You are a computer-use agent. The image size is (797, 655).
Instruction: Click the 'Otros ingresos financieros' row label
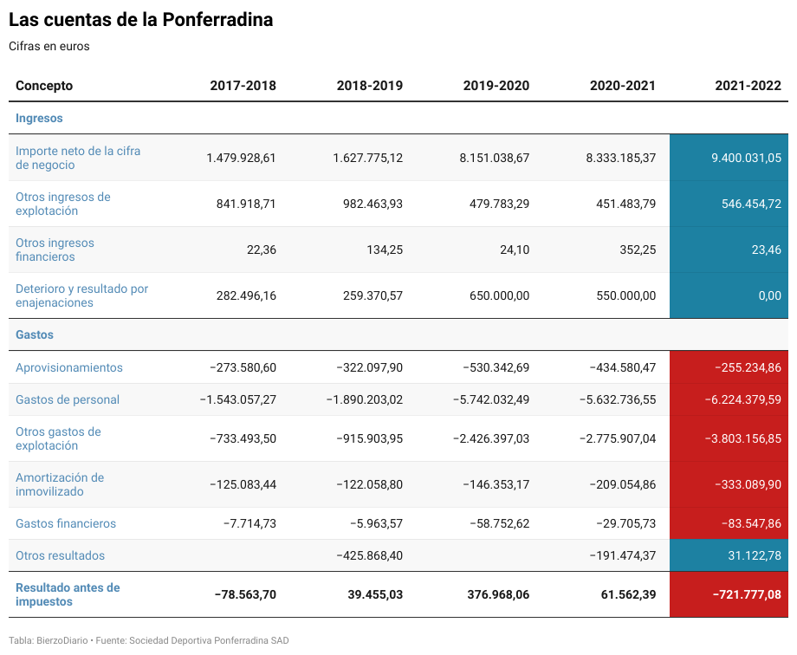pyautogui.click(x=55, y=250)
